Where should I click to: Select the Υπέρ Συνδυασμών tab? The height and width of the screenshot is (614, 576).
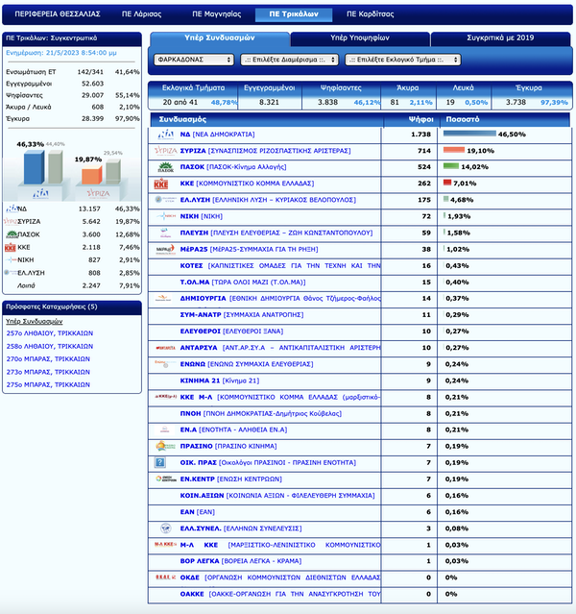pyautogui.click(x=220, y=38)
